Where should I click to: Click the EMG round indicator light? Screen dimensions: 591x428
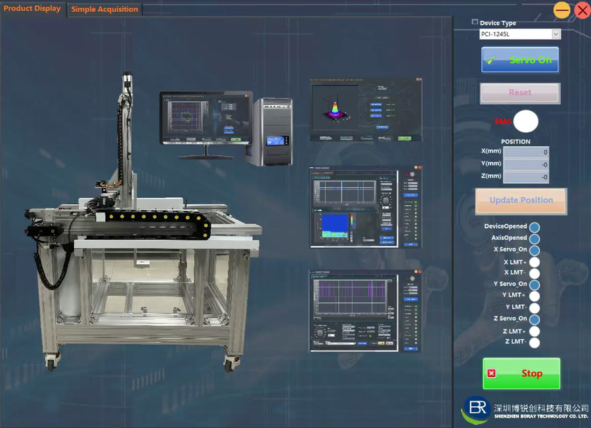tap(525, 121)
